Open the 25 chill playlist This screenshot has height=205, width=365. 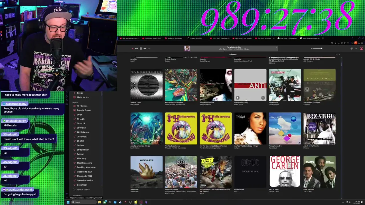pyautogui.click(x=80, y=141)
